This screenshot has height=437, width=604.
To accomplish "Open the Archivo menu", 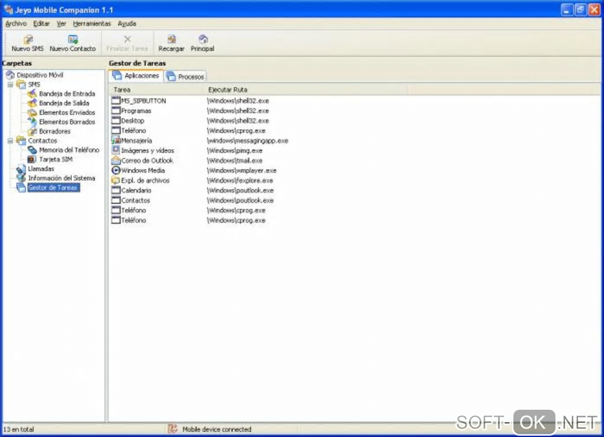I will pyautogui.click(x=16, y=24).
